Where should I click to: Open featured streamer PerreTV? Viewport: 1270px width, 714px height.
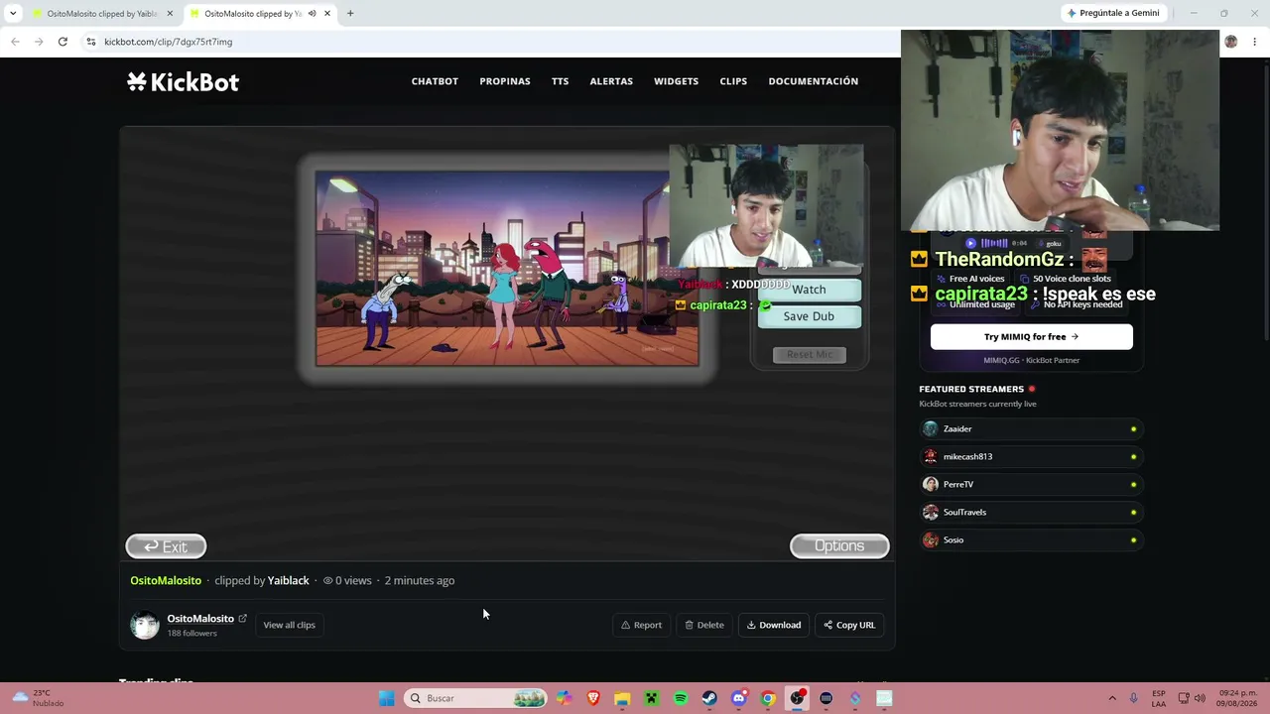pyautogui.click(x=1032, y=484)
